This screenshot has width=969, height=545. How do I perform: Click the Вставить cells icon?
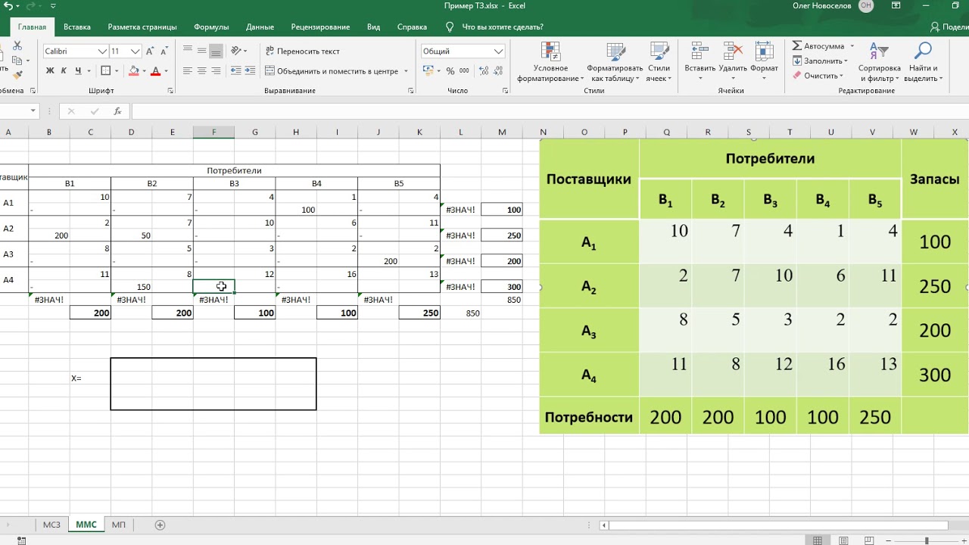click(699, 52)
